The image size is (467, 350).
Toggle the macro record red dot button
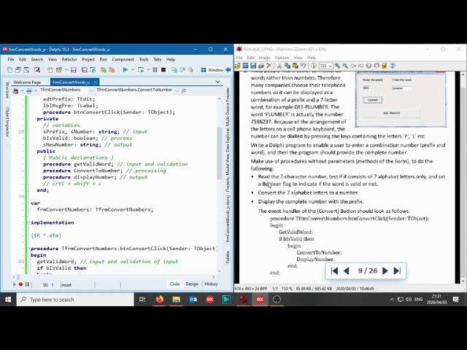[20, 284]
